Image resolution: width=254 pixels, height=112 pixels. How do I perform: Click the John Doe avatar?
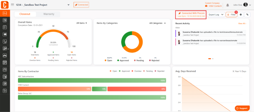pos(246,5)
